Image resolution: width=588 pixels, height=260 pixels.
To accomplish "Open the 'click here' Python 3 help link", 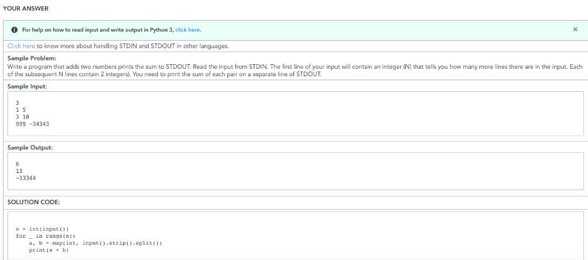I will pyautogui.click(x=188, y=30).
